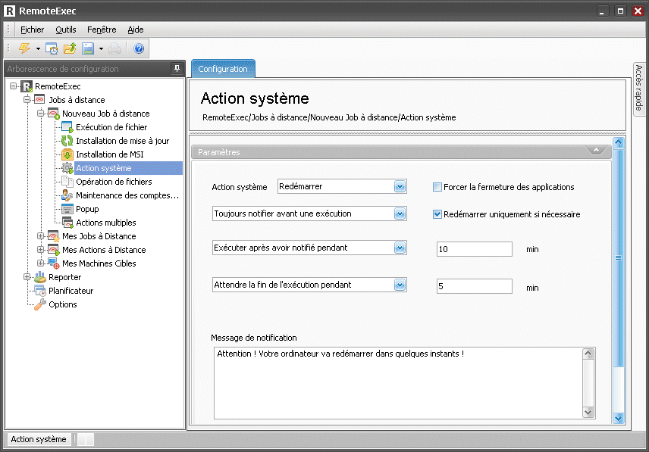
Task: Select Opération de fichiers tree item
Action: 114,182
